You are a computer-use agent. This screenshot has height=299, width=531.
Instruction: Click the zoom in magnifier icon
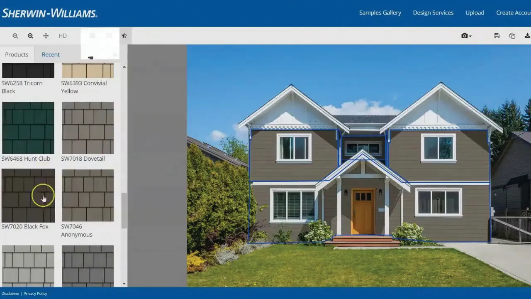31,36
